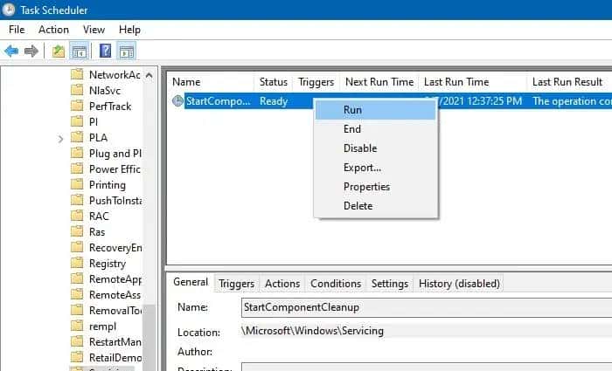
Task: Open the Action menu in menu bar
Action: pos(53,30)
